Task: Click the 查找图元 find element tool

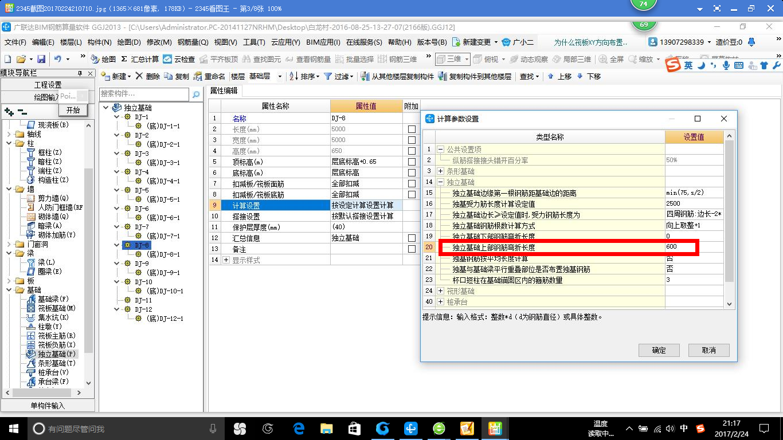Action: point(262,59)
